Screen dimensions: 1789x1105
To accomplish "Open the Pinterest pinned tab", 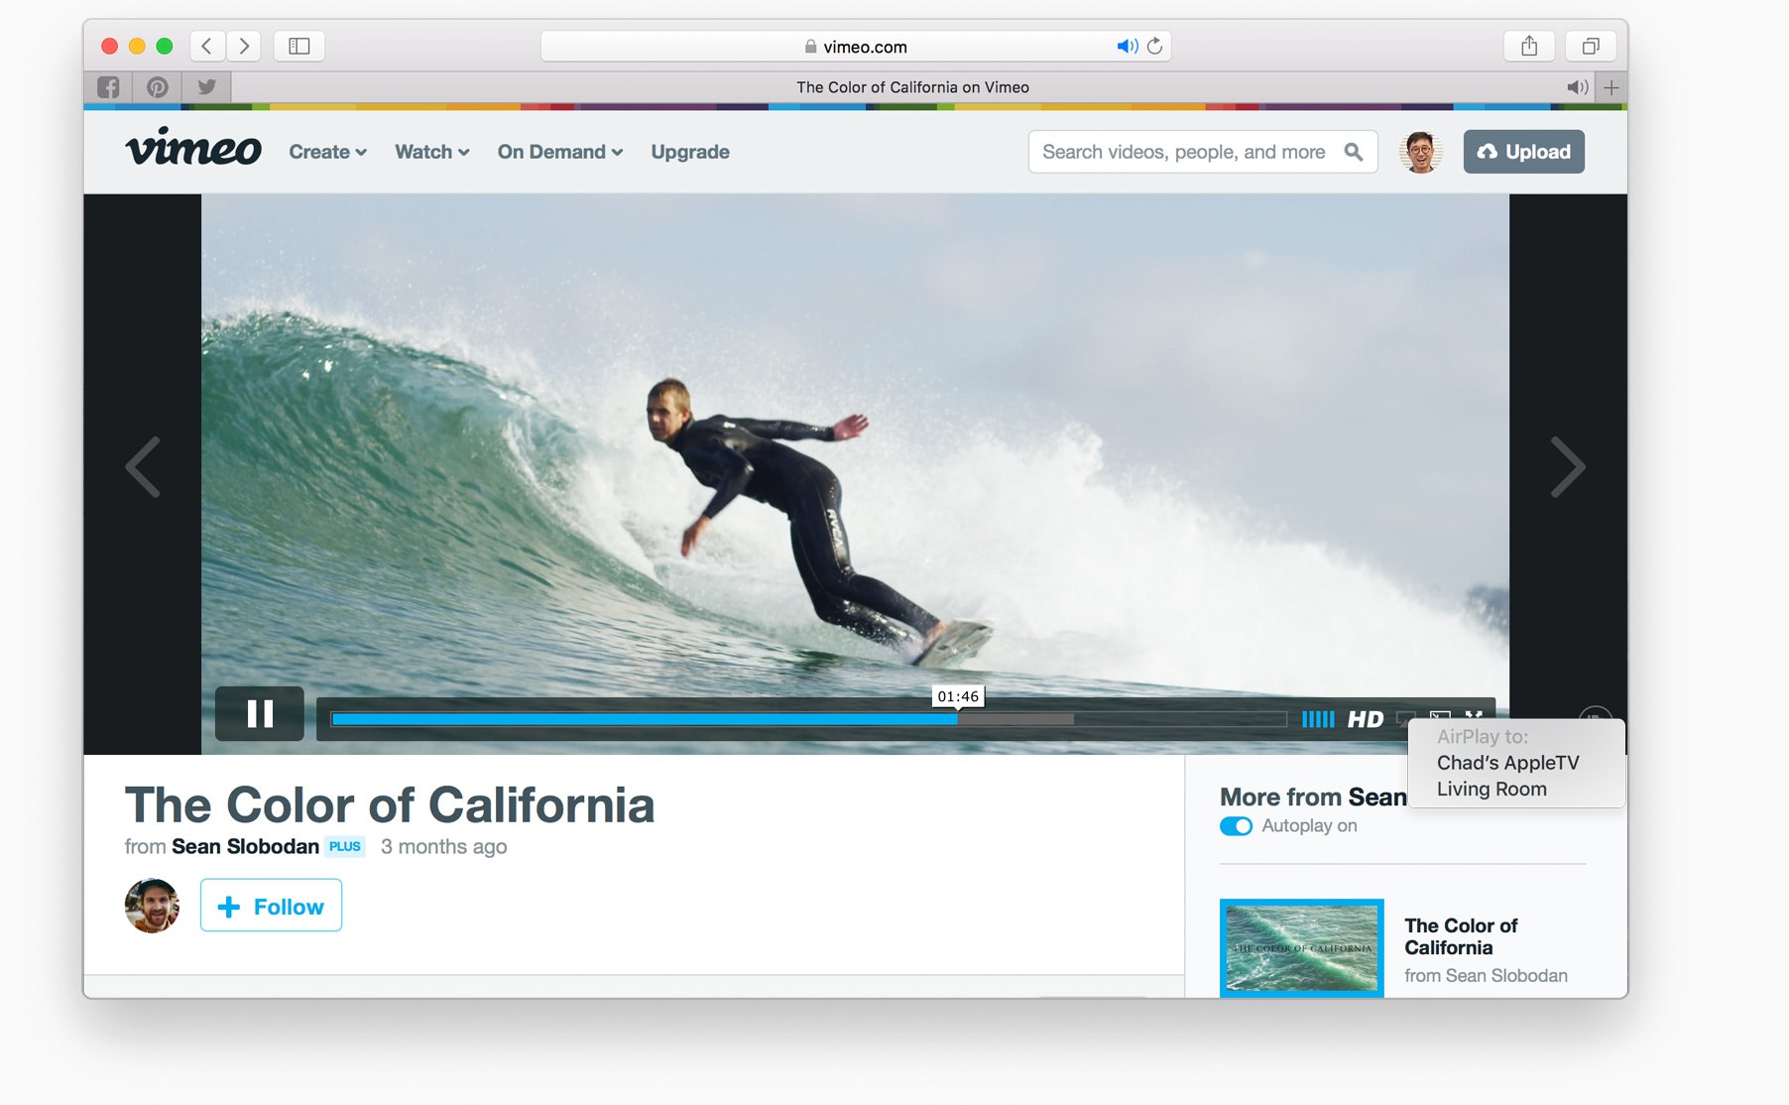I will click(158, 87).
